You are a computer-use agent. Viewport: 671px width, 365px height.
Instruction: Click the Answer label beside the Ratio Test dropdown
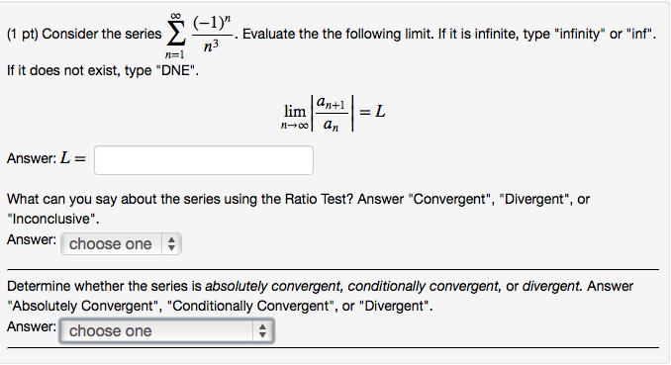[x=32, y=239]
